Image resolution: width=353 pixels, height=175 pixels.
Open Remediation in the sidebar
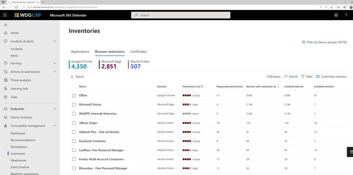(x=19, y=147)
